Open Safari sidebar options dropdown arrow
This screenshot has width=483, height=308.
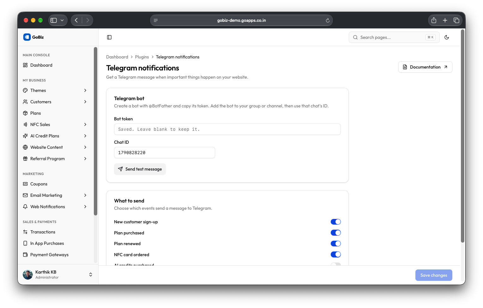[62, 20]
